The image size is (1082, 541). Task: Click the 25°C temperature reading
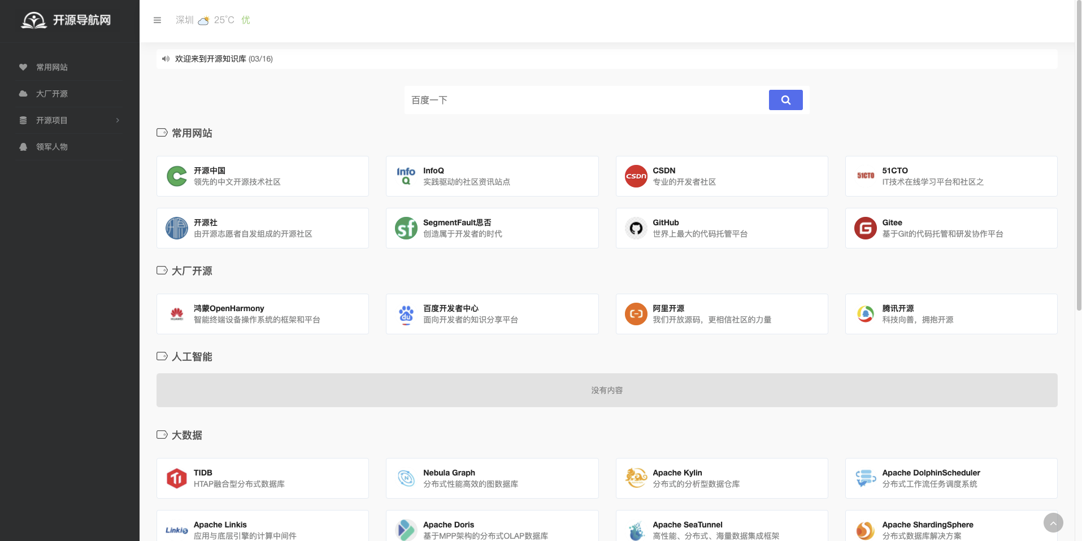[224, 20]
